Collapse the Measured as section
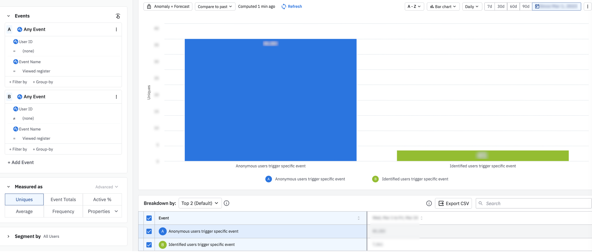Image resolution: width=592 pixels, height=252 pixels. 8,187
